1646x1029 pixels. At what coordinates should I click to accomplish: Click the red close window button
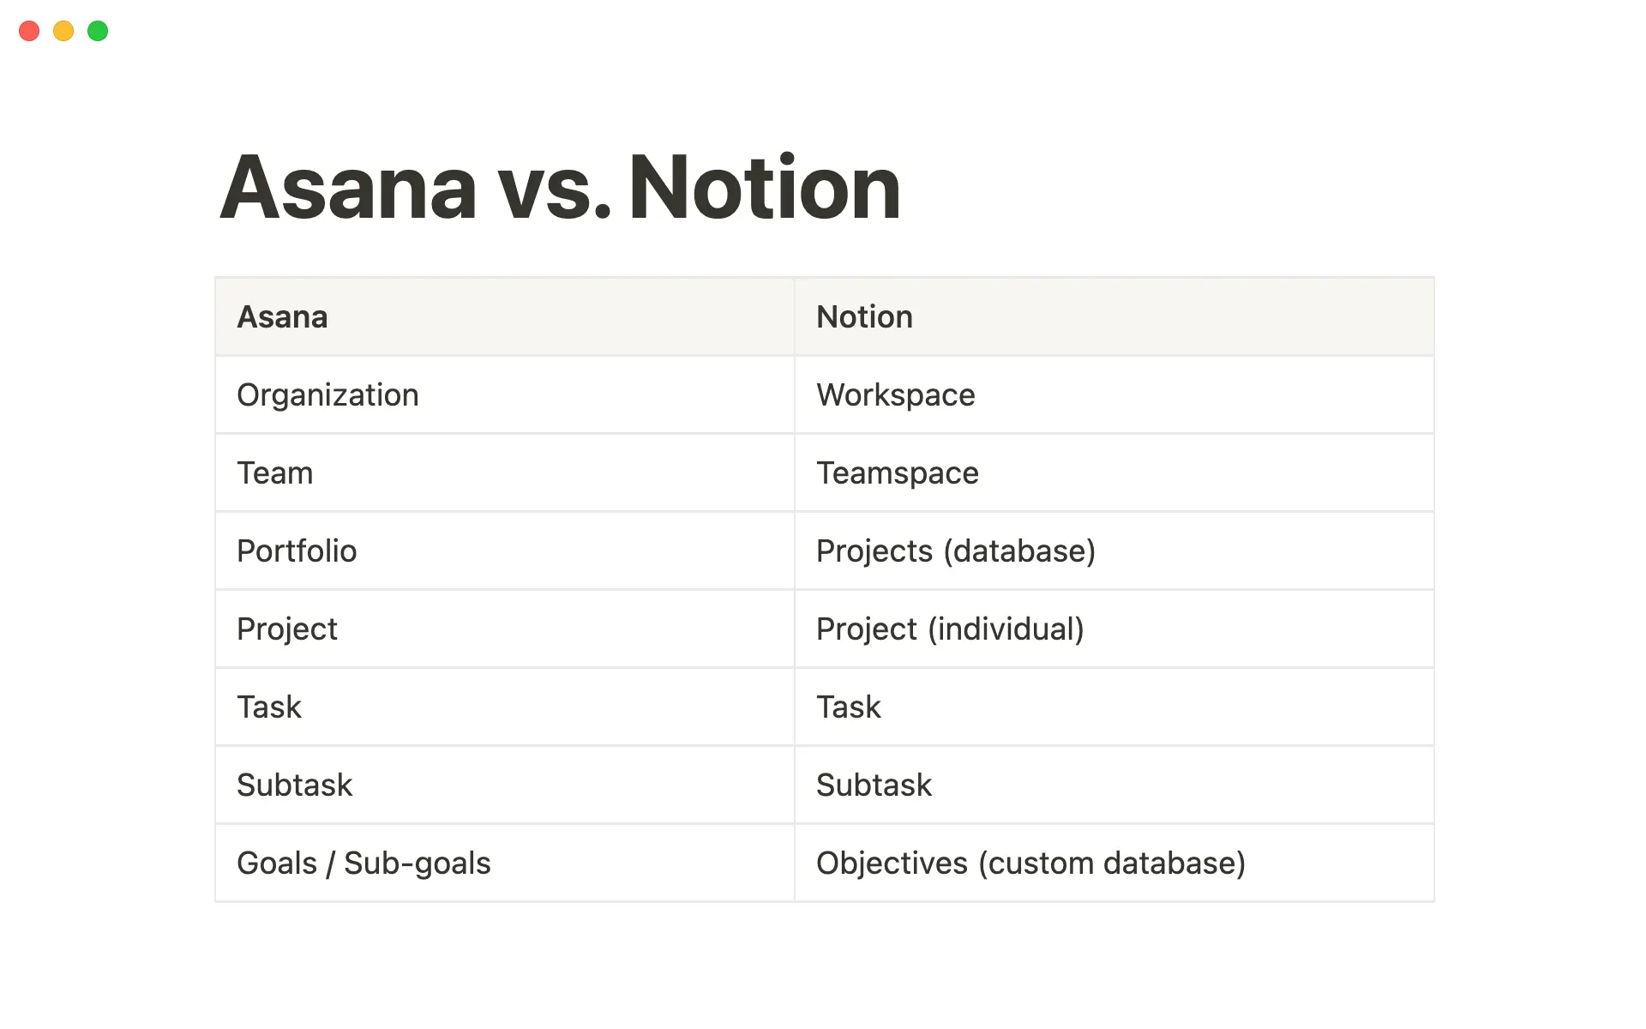tap(29, 32)
